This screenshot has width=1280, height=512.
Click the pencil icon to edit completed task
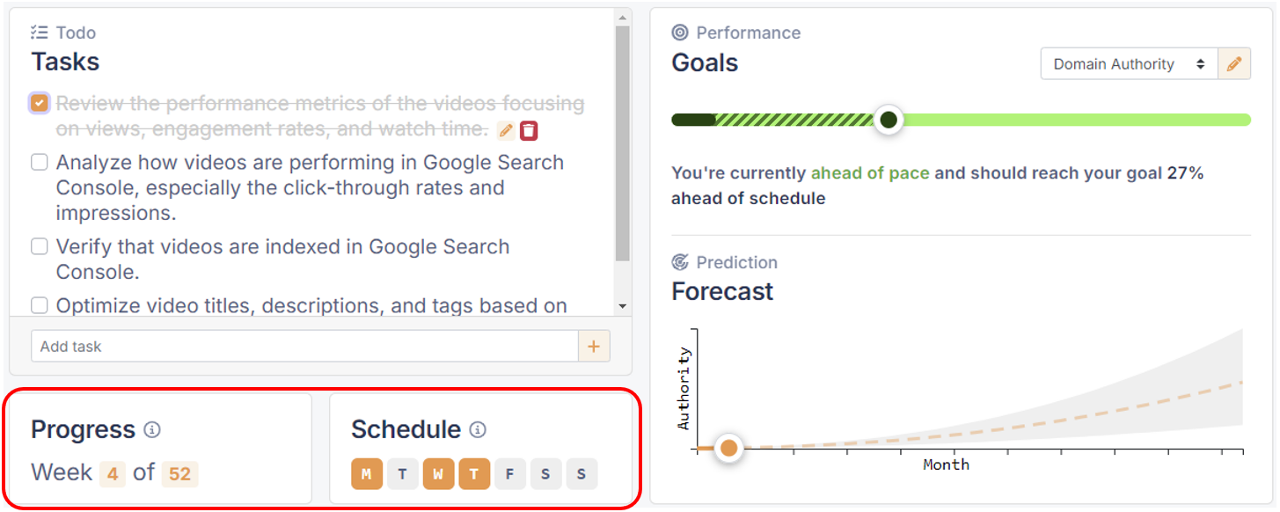[506, 130]
